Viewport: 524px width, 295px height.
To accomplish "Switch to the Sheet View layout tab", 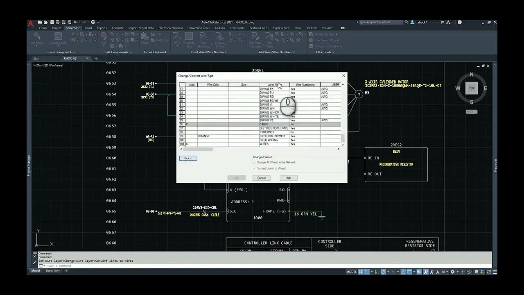I will click(52, 271).
